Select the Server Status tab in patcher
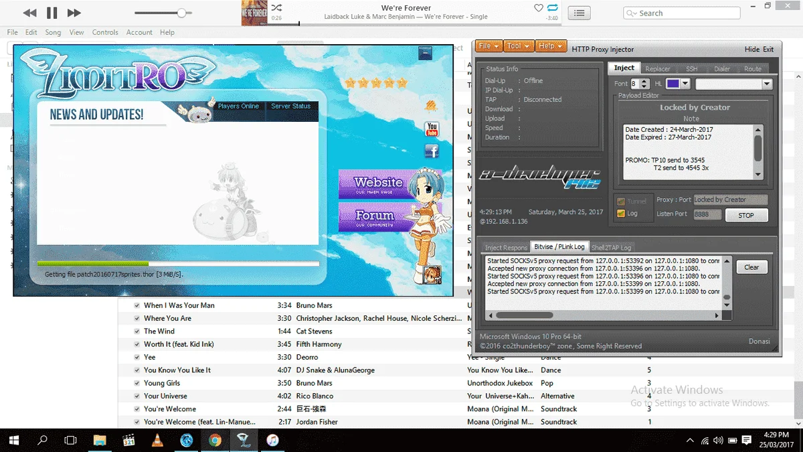 [291, 106]
